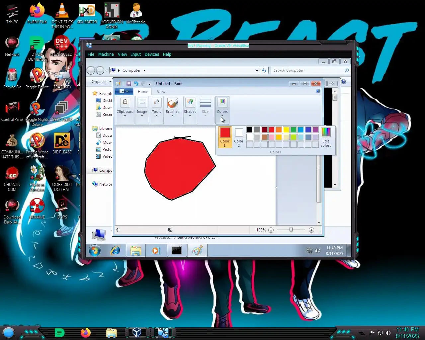
Task: Click volume speaker icon in VM tray
Action: [x=318, y=251]
